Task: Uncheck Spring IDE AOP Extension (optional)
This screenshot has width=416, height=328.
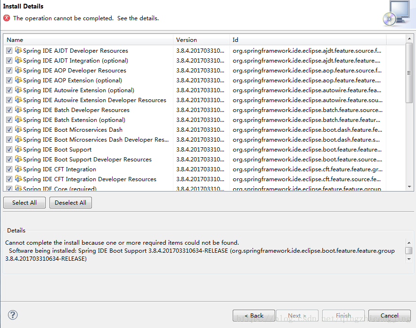Action: [x=9, y=80]
